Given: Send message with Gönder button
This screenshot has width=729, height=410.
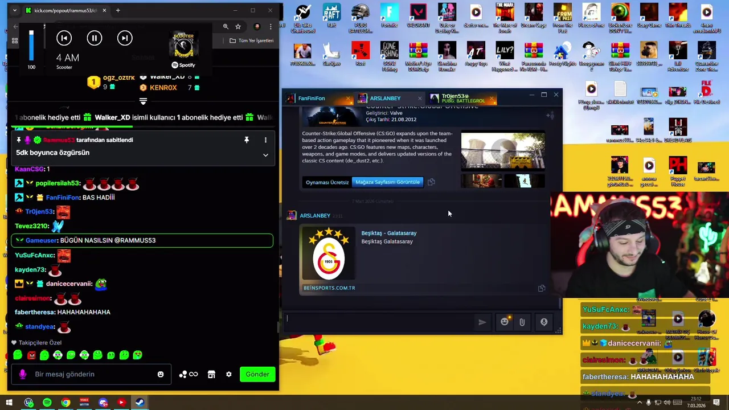Looking at the screenshot, I should coord(257,374).
